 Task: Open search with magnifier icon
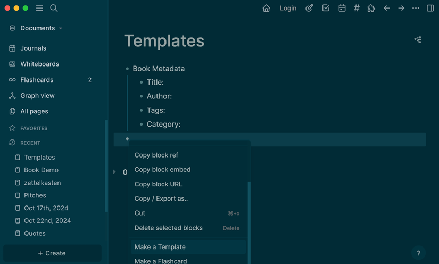tap(54, 8)
